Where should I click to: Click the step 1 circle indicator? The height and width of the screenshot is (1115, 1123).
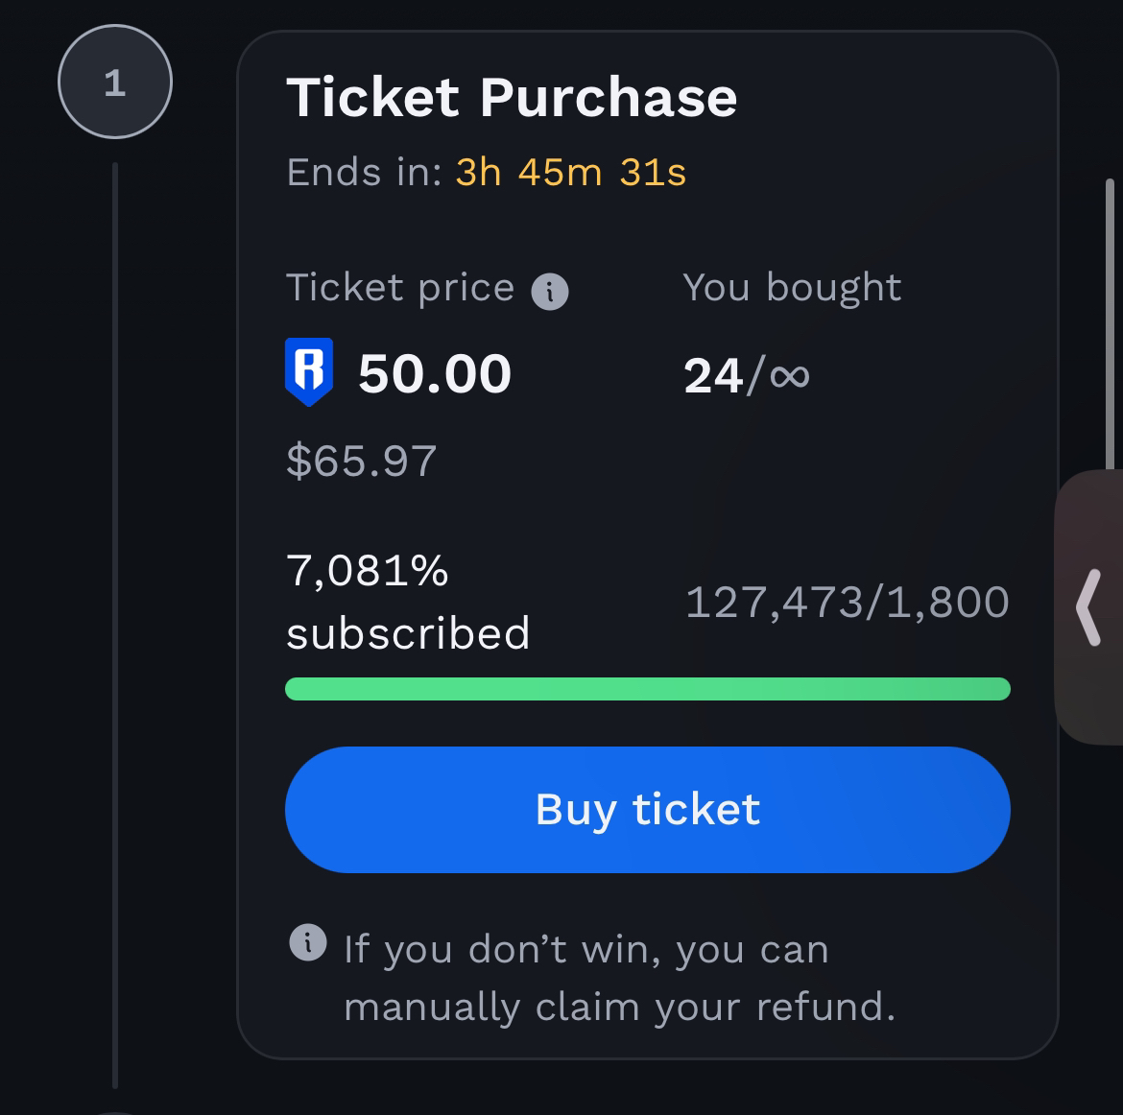[115, 83]
